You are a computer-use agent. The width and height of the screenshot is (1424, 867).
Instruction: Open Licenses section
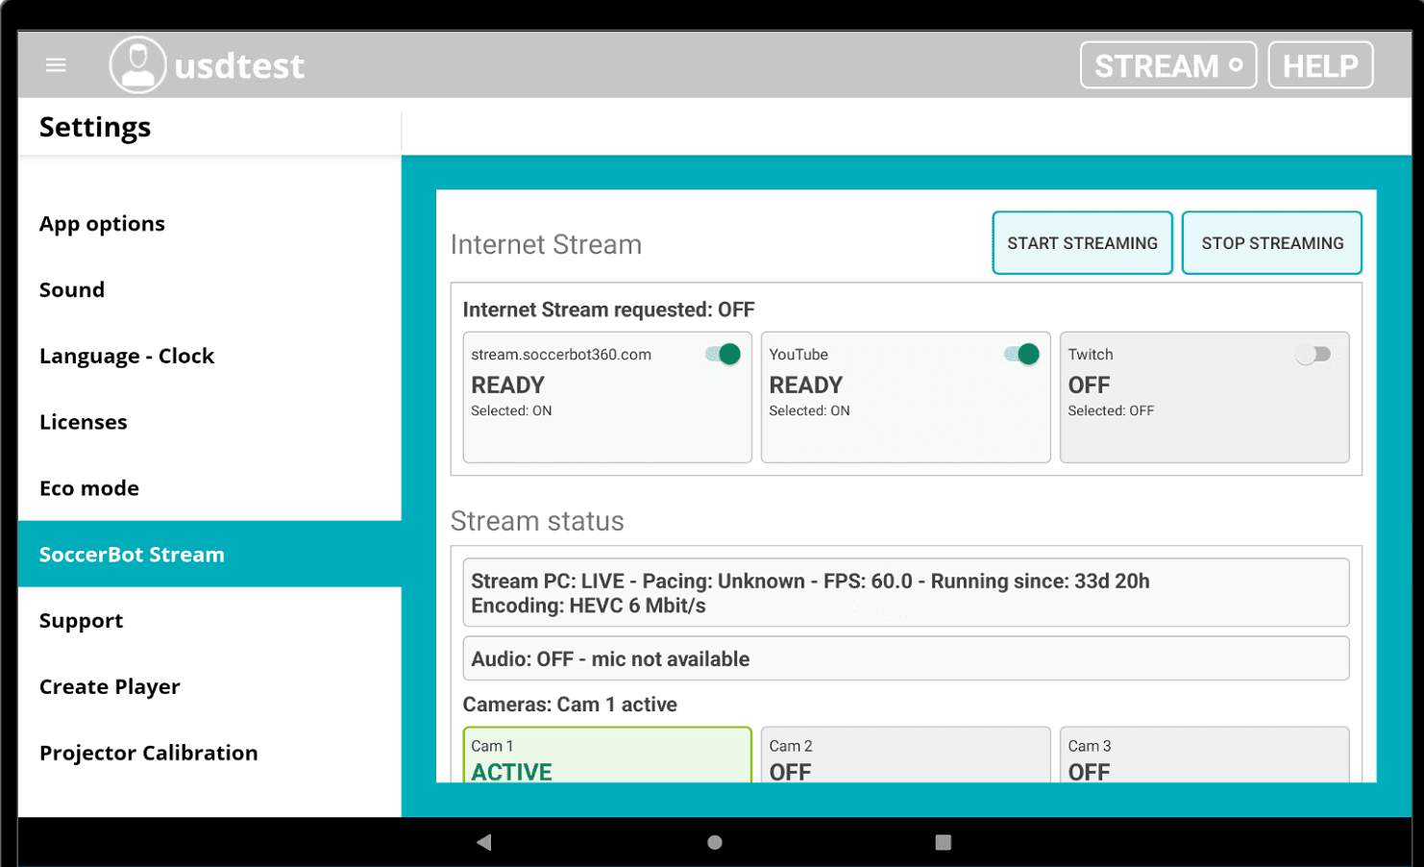(209, 422)
